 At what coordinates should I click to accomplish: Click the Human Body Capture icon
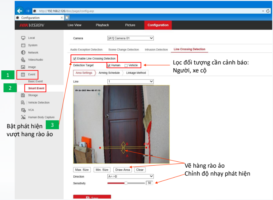[x=23, y=117]
